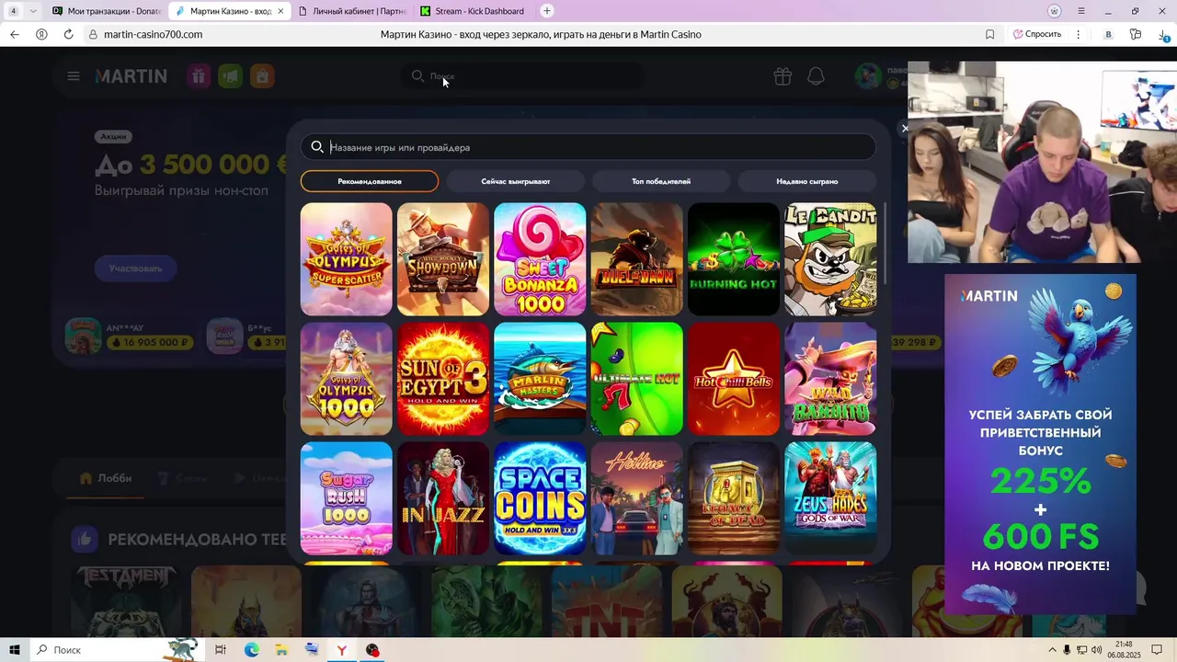Image resolution: width=1177 pixels, height=662 pixels.
Task: Open Gates of Olympus 1000 tile
Action: click(347, 379)
